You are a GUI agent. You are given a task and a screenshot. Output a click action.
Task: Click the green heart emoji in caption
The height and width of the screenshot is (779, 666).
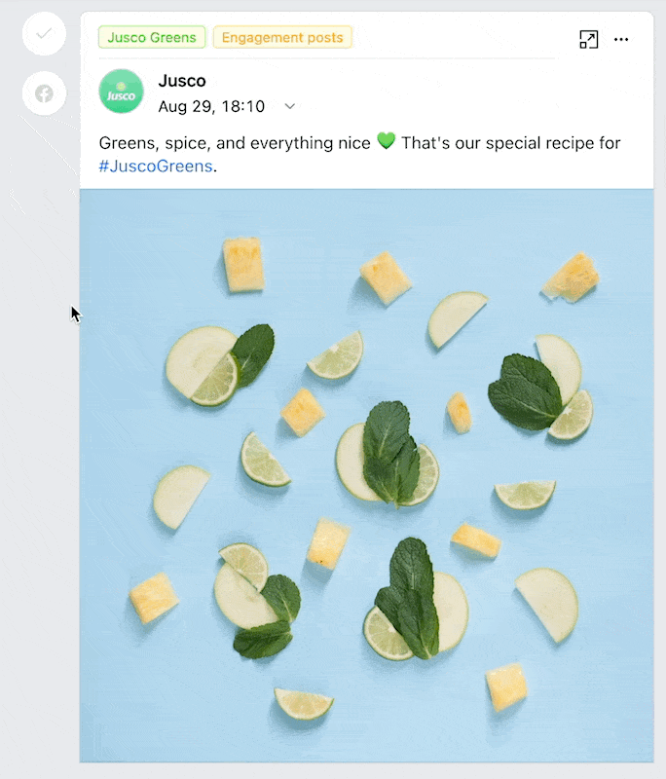pyautogui.click(x=386, y=142)
